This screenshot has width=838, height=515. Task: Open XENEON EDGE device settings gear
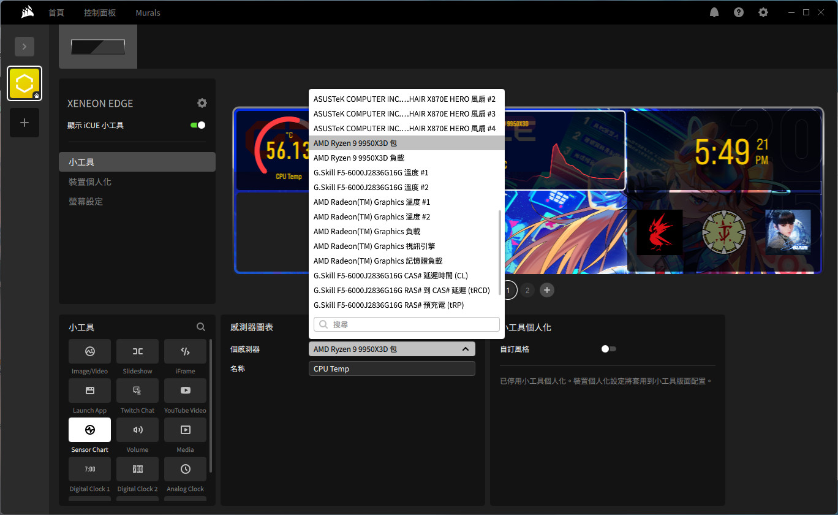click(202, 103)
